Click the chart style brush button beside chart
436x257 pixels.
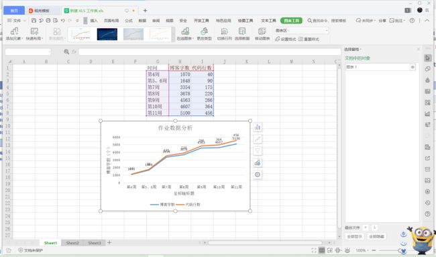tap(258, 139)
